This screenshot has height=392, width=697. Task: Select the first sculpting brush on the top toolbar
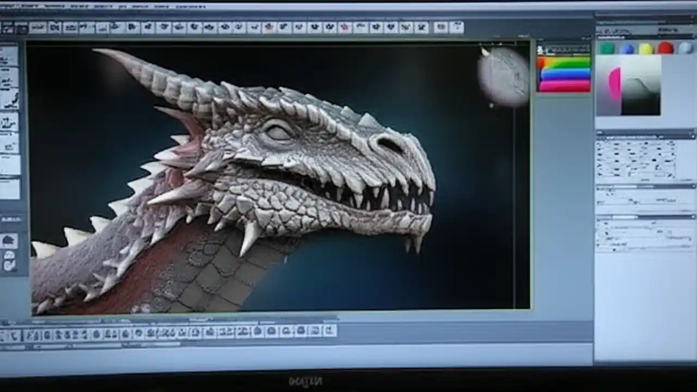[38, 27]
